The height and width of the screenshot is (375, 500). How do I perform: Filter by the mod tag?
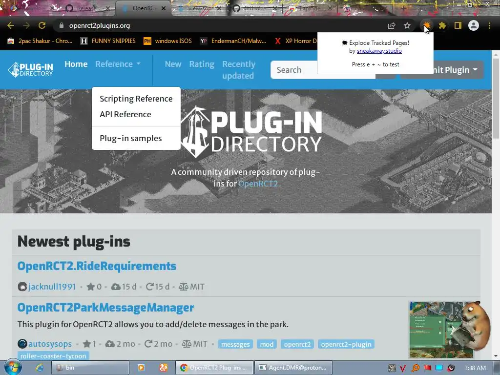tap(267, 344)
